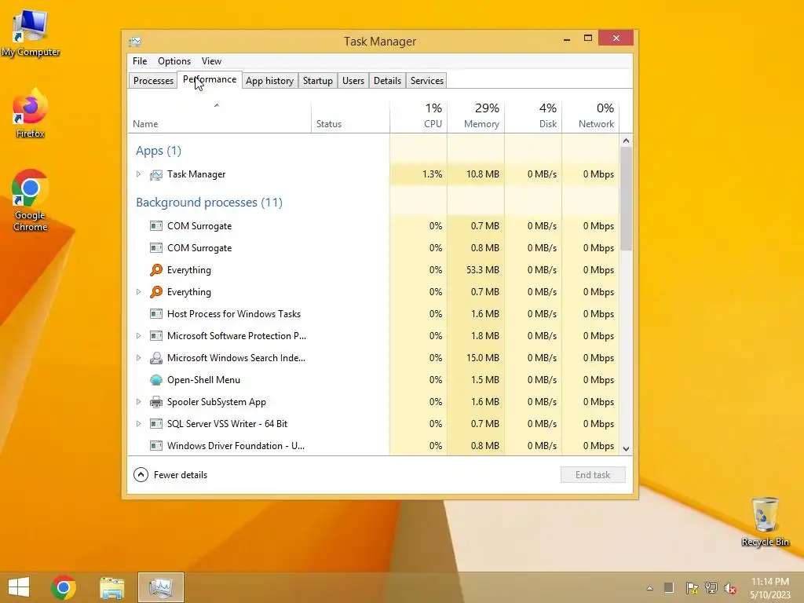This screenshot has height=603, width=804.
Task: Click the Apps (1) group heading
Action: [159, 151]
